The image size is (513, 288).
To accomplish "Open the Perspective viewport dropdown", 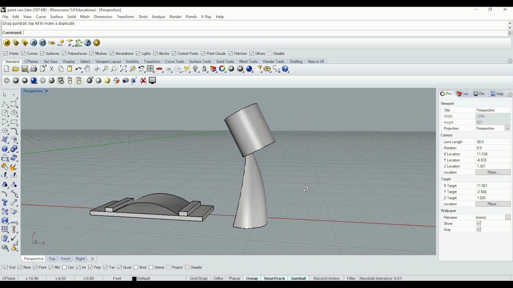I will coord(47,91).
